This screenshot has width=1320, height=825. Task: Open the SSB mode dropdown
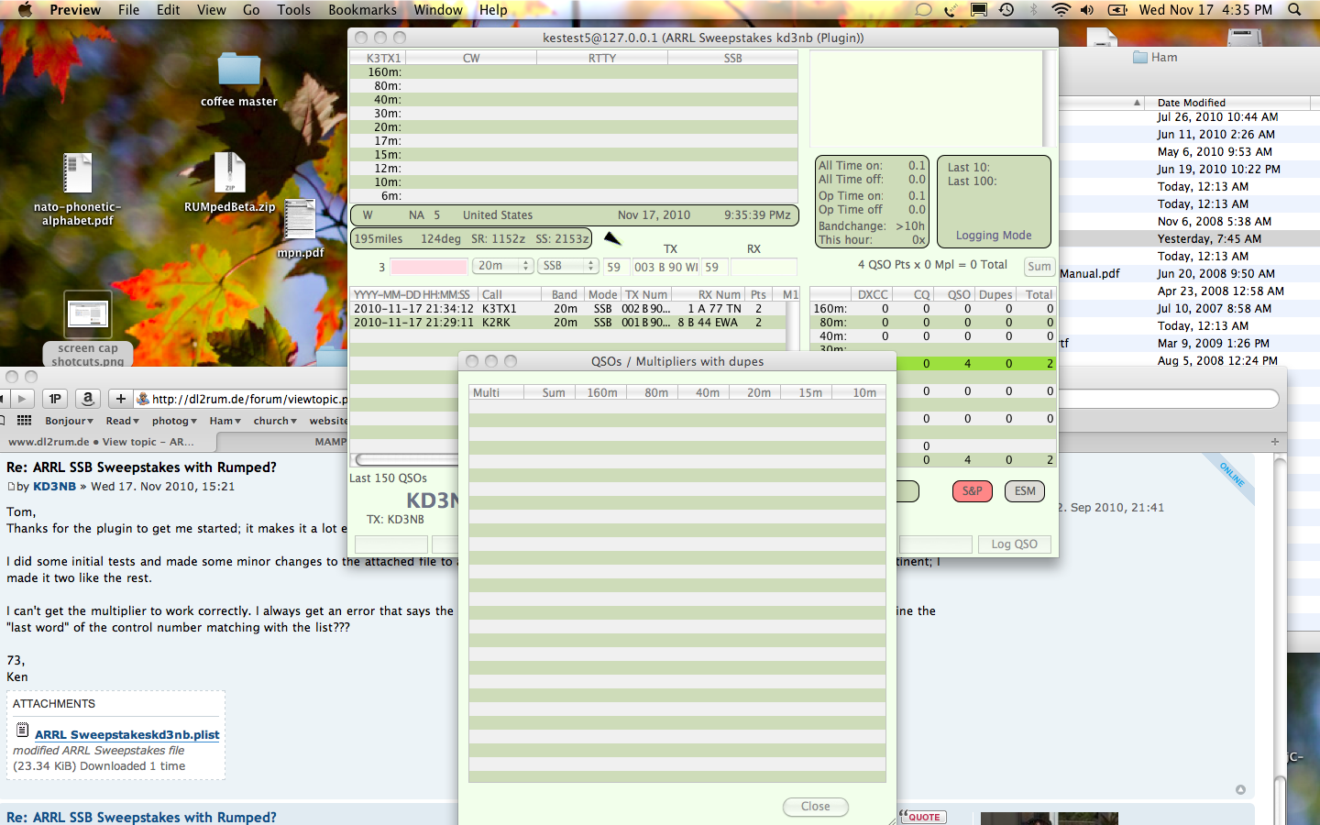[x=567, y=266]
